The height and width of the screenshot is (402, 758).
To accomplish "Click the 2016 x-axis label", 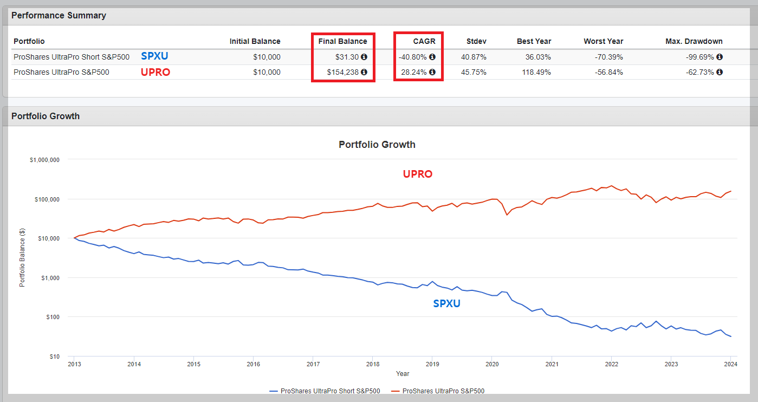I will (253, 364).
